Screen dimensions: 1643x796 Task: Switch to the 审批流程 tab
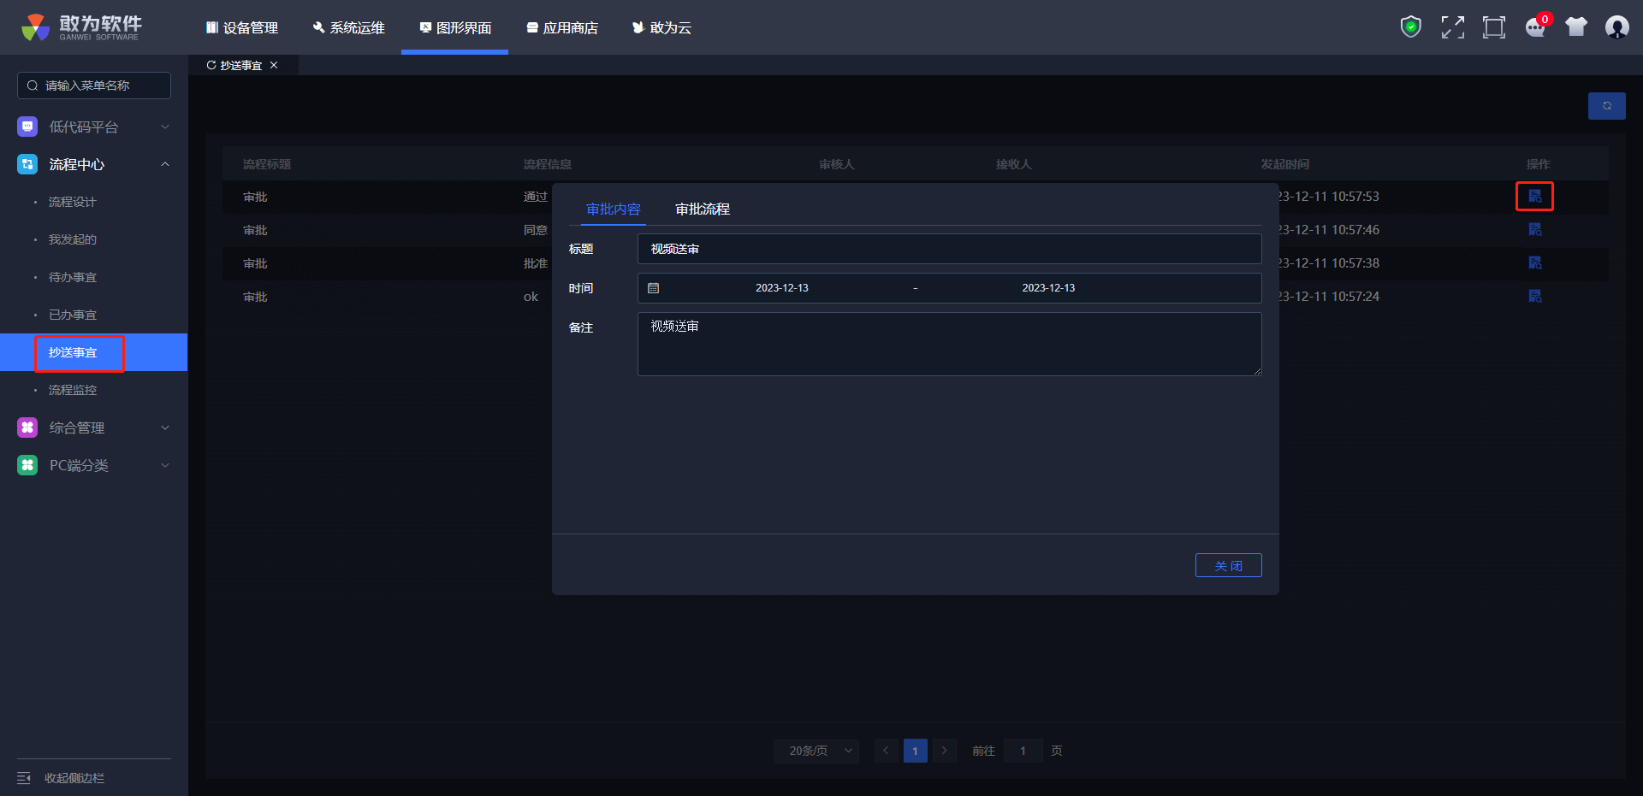(702, 209)
